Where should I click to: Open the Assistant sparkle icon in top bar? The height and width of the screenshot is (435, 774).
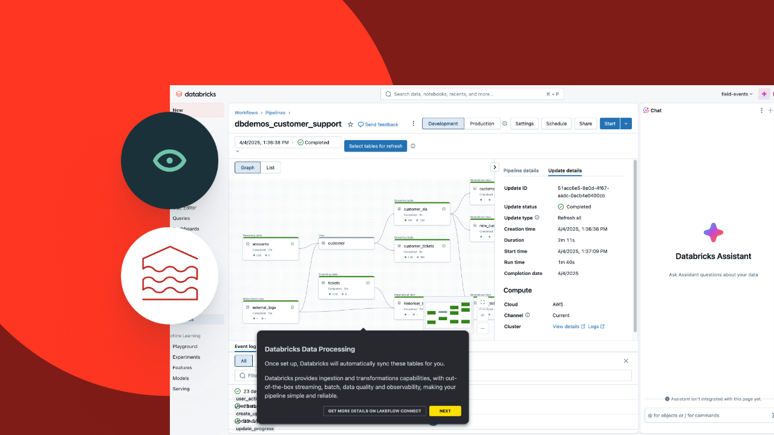(763, 94)
